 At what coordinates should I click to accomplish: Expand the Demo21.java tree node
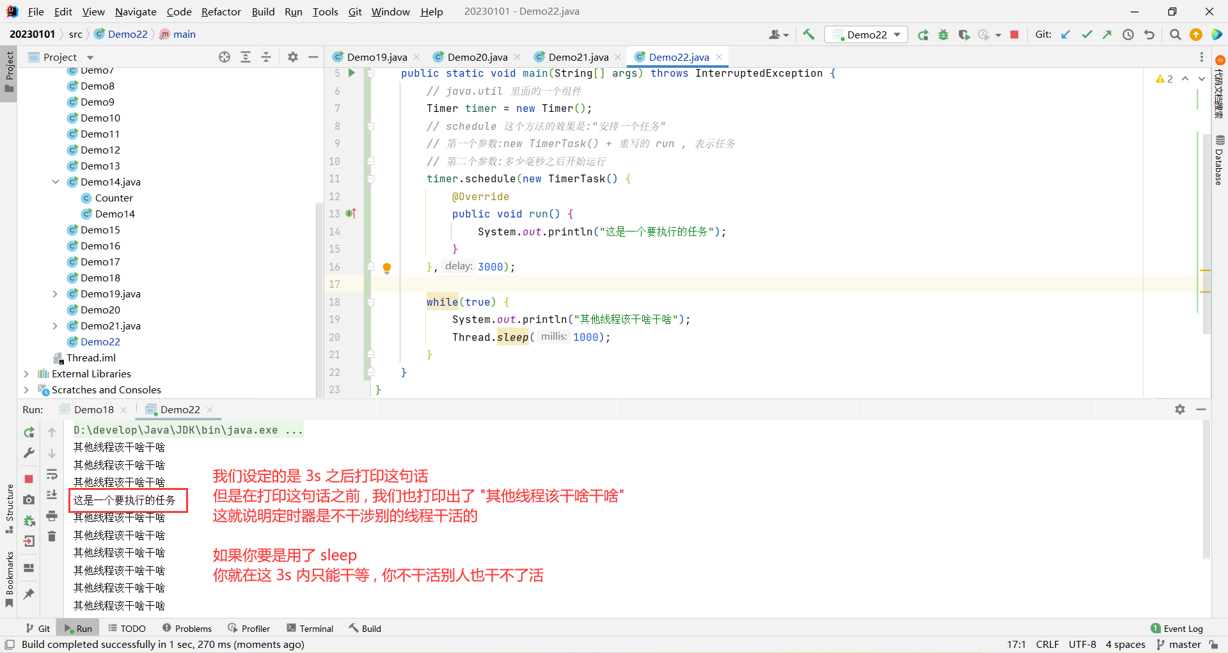(56, 326)
